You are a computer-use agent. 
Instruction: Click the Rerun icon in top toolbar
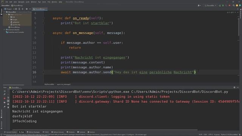220,6
